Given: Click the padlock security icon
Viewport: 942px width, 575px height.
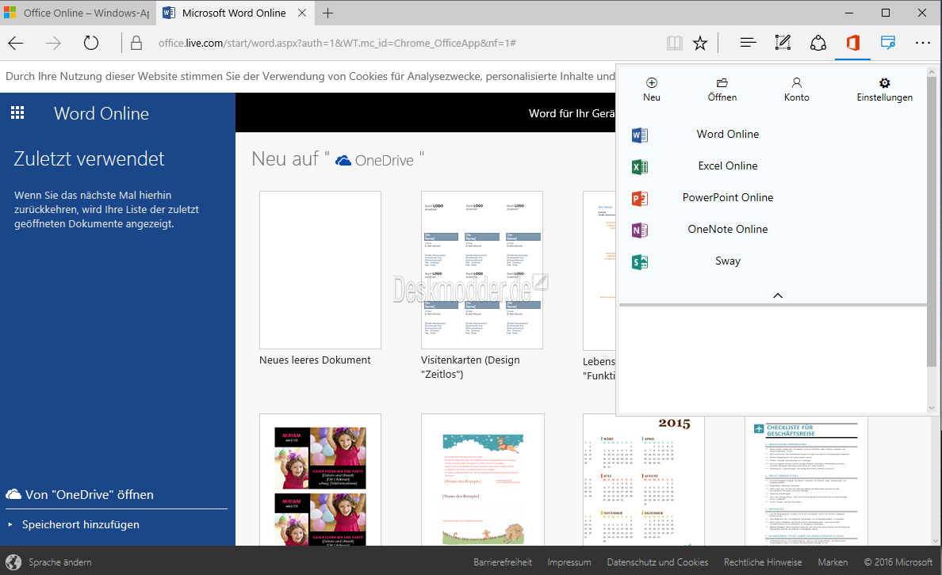Looking at the screenshot, I should [x=136, y=43].
